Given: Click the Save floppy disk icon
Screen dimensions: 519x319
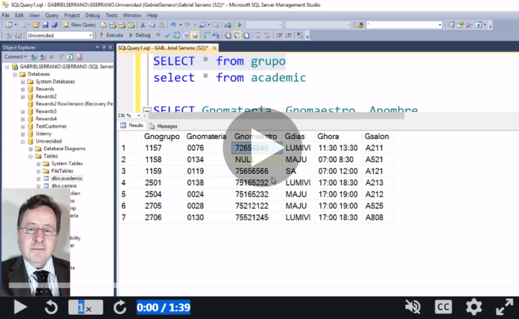Looking at the screenshot, I should 45,25.
